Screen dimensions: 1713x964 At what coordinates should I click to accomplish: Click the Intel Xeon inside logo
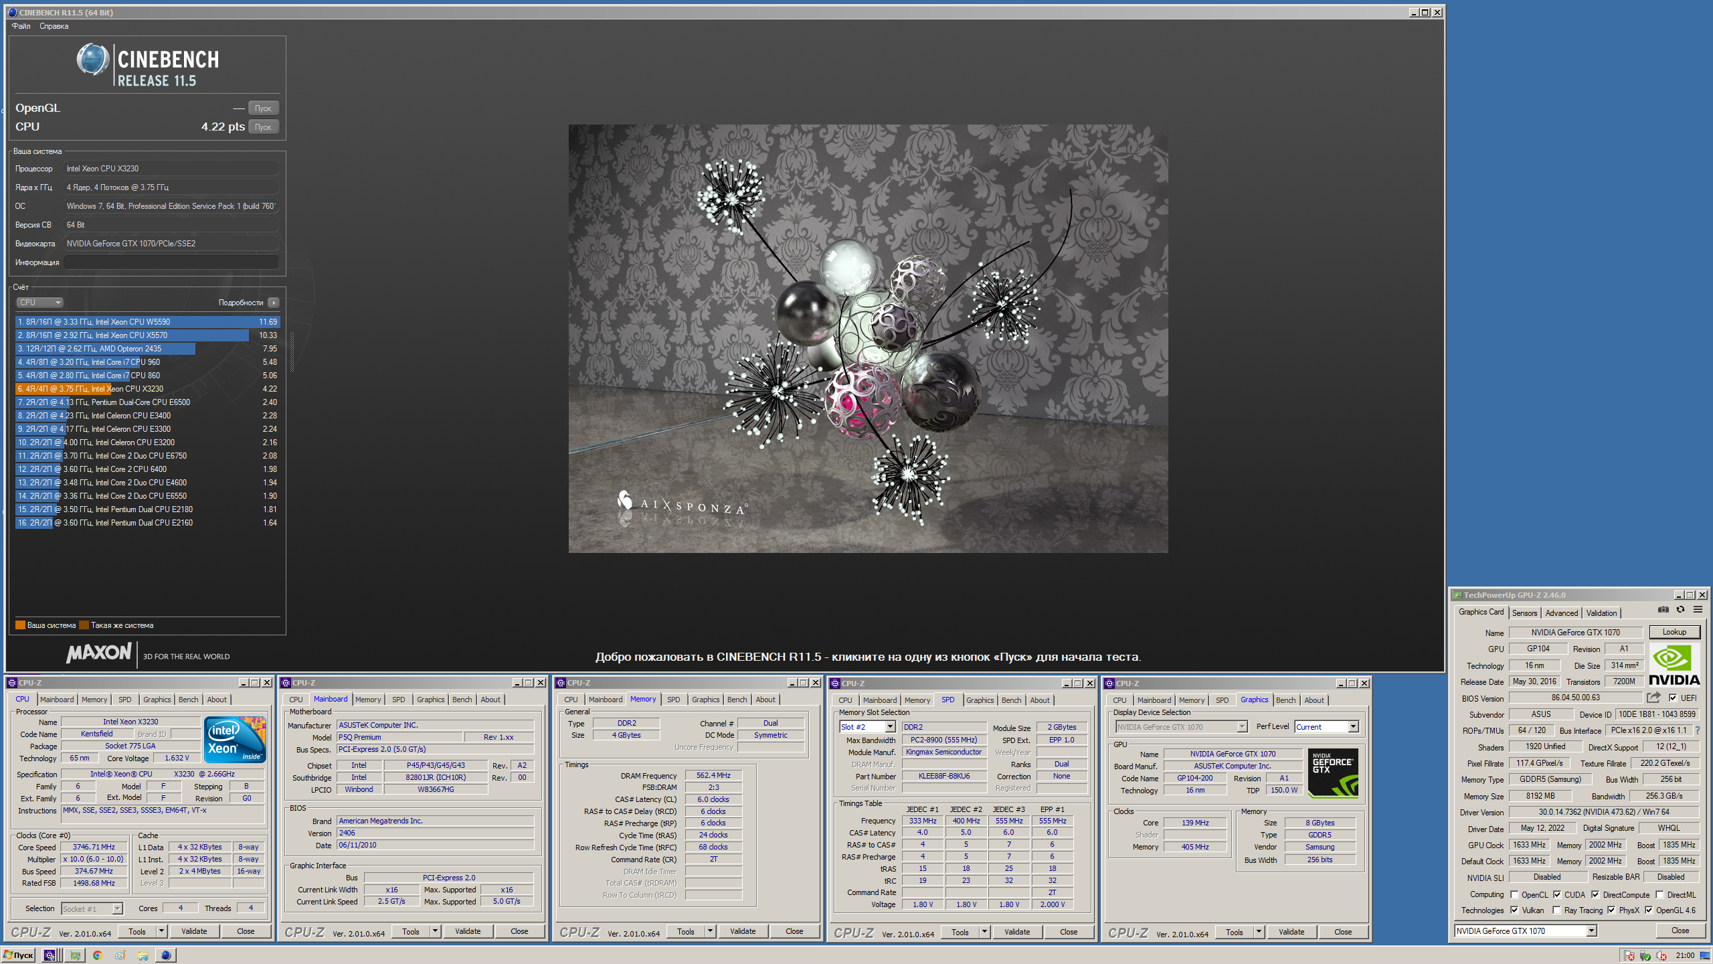pyautogui.click(x=235, y=739)
